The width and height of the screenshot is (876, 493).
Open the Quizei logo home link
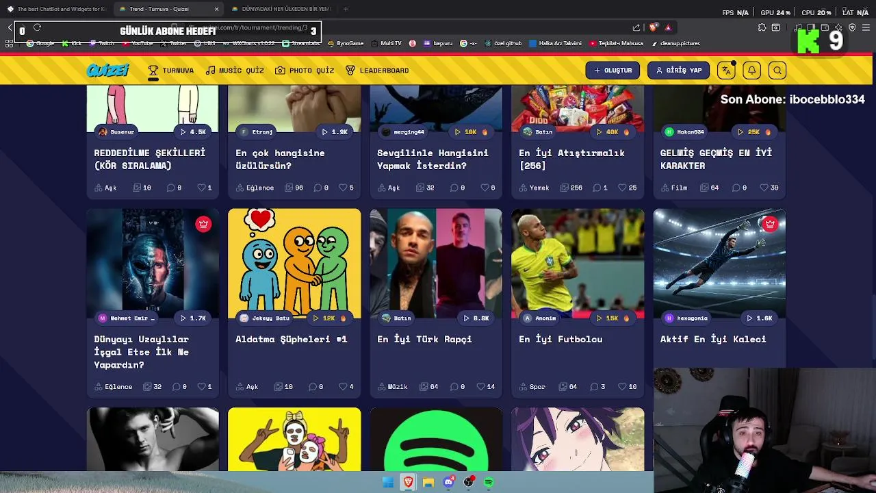(x=107, y=71)
